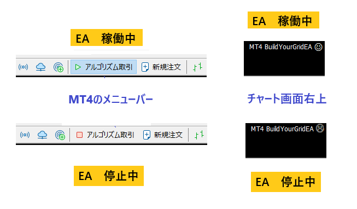
Task: Click 新規注文 text in the upper toolbar
Action: click(x=167, y=67)
